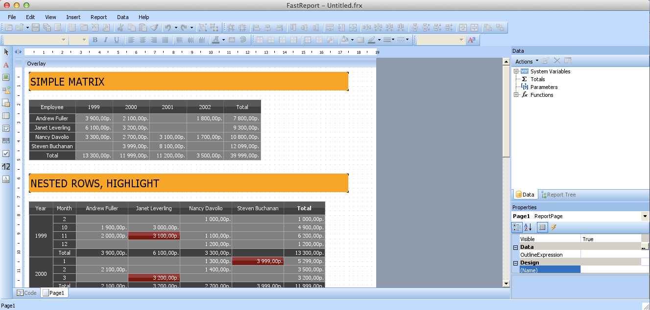Switch to the Code tab
Image resolution: width=650 pixels, height=310 pixels.
(x=27, y=293)
